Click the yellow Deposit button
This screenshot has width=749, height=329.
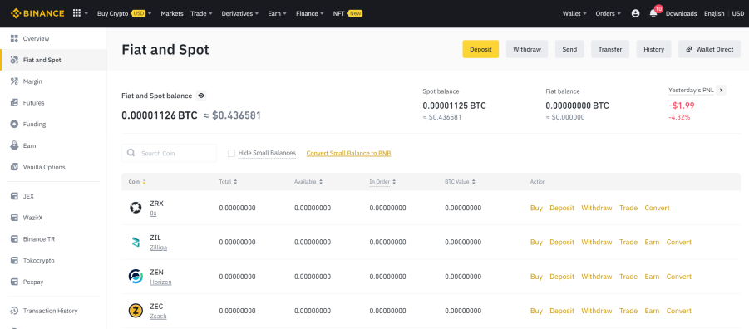(x=480, y=49)
